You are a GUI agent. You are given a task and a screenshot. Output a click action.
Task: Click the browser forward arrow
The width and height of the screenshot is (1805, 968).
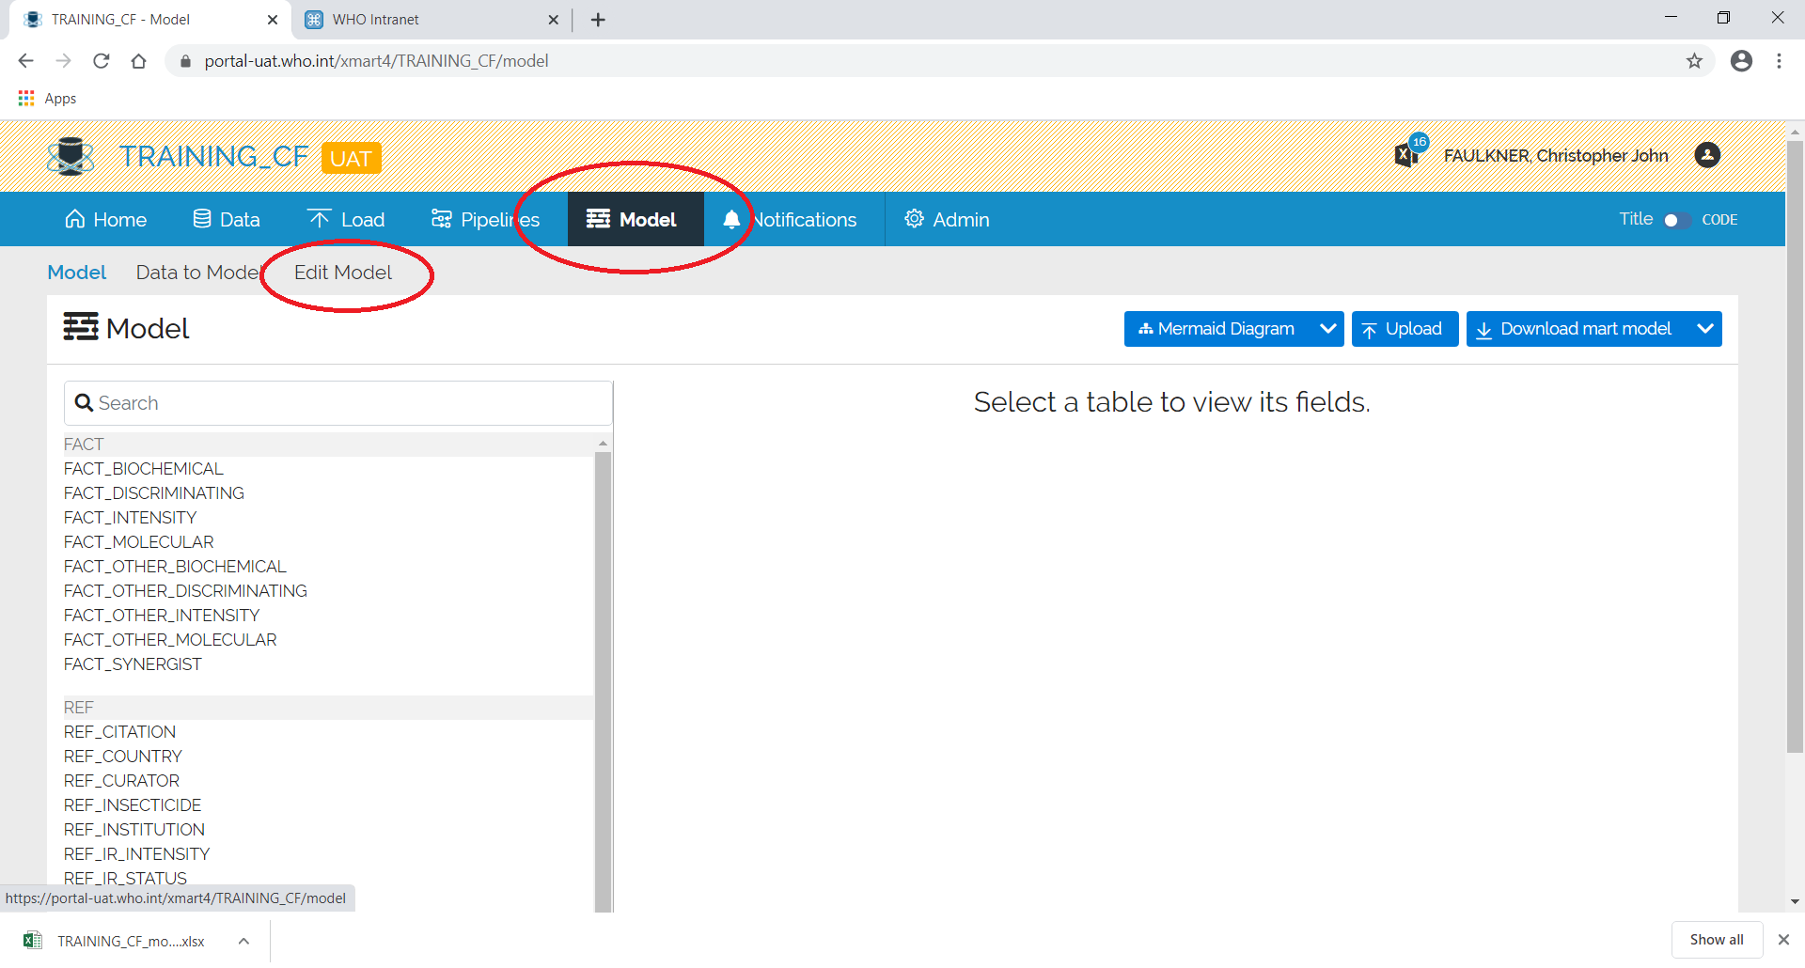[63, 61]
